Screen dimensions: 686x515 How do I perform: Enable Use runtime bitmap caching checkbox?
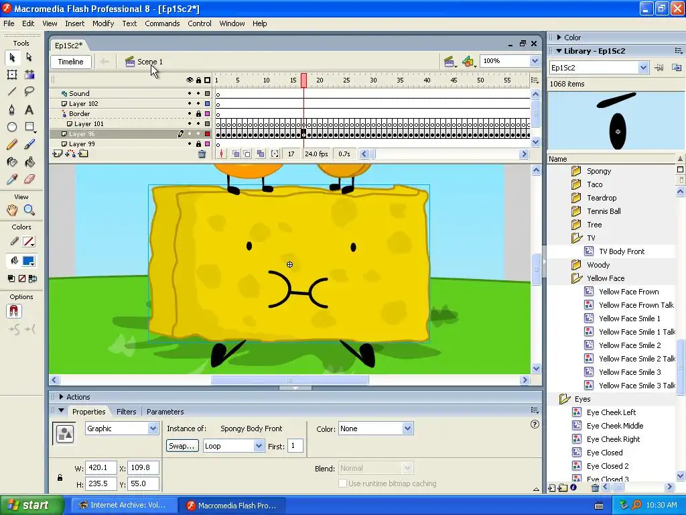tap(343, 483)
